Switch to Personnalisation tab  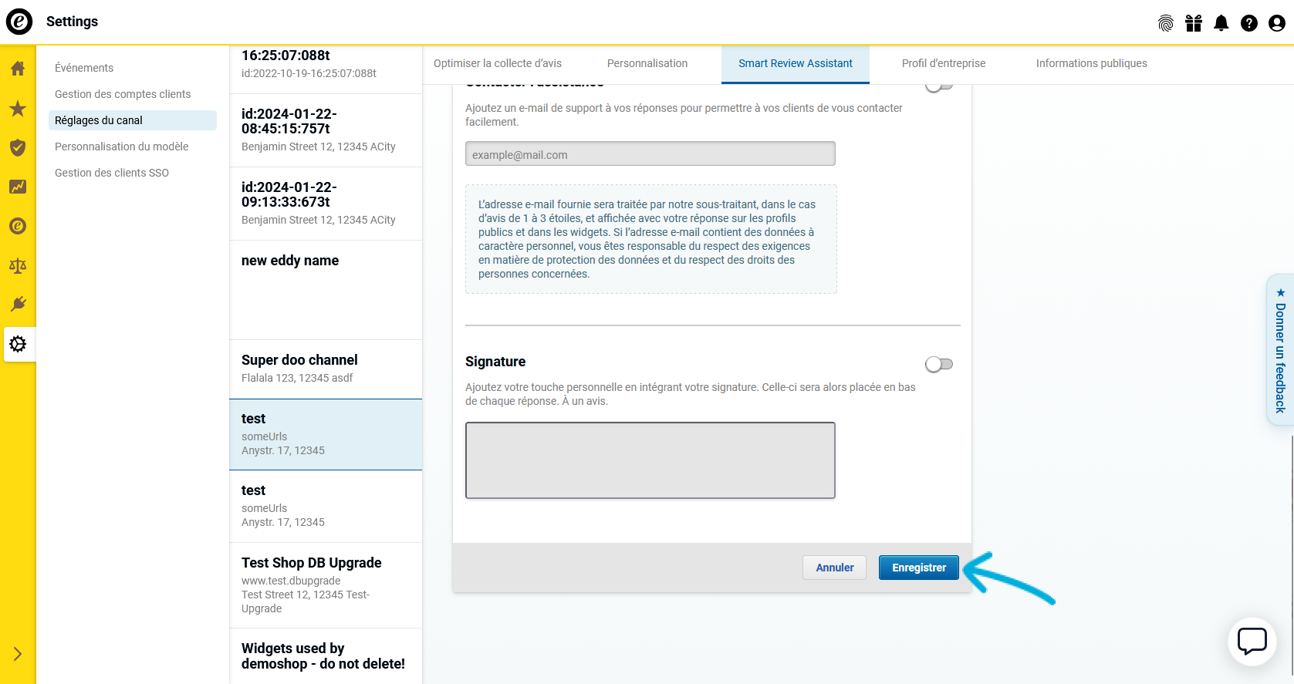click(x=647, y=63)
